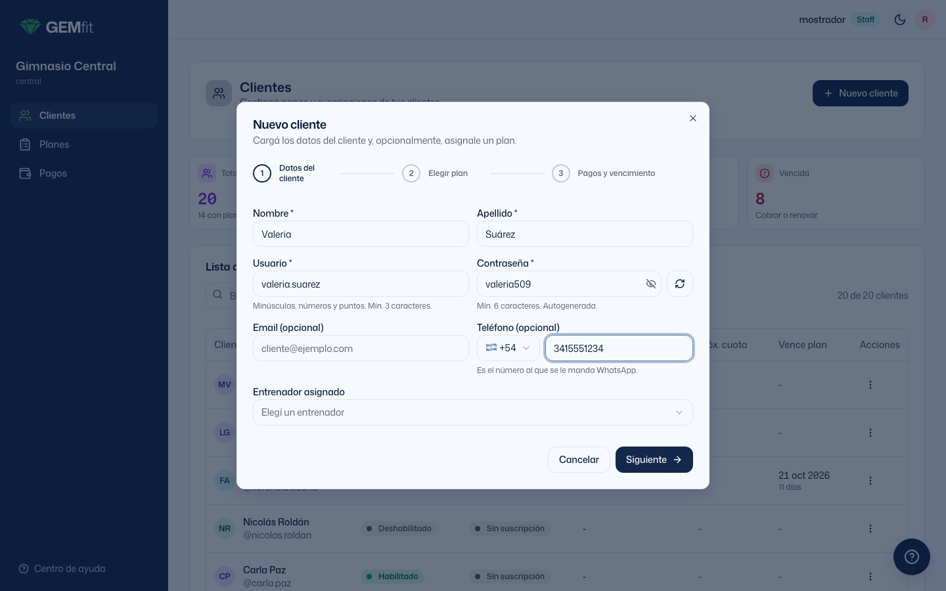The height and width of the screenshot is (591, 946).
Task: Click Deshabilitado status for Nicolás Roldán
Action: (x=399, y=529)
